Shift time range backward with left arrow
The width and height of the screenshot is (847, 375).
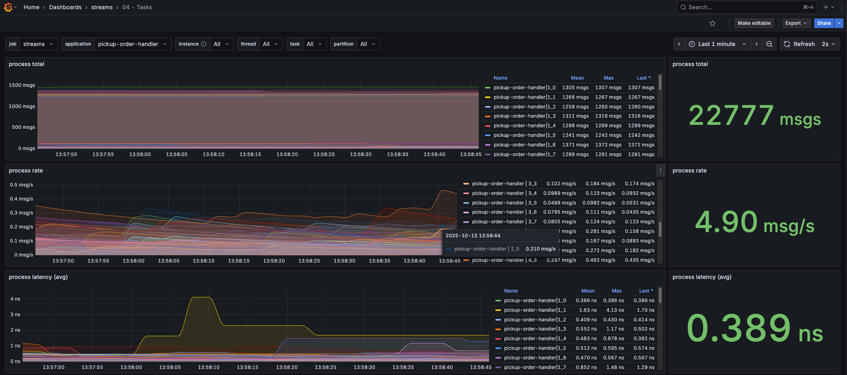pos(679,44)
